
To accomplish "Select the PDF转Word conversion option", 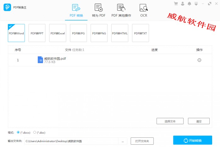I will point(16,33).
